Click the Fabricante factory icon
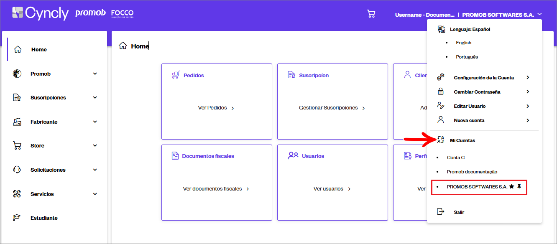 [17, 122]
